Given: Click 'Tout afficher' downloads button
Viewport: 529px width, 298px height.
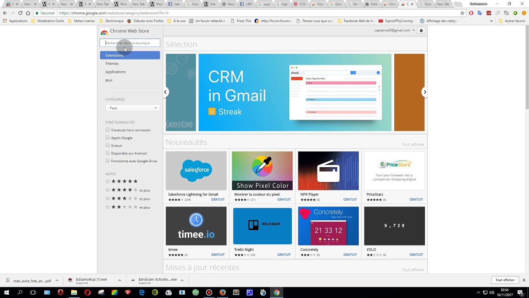Looking at the screenshot, I should [x=505, y=280].
